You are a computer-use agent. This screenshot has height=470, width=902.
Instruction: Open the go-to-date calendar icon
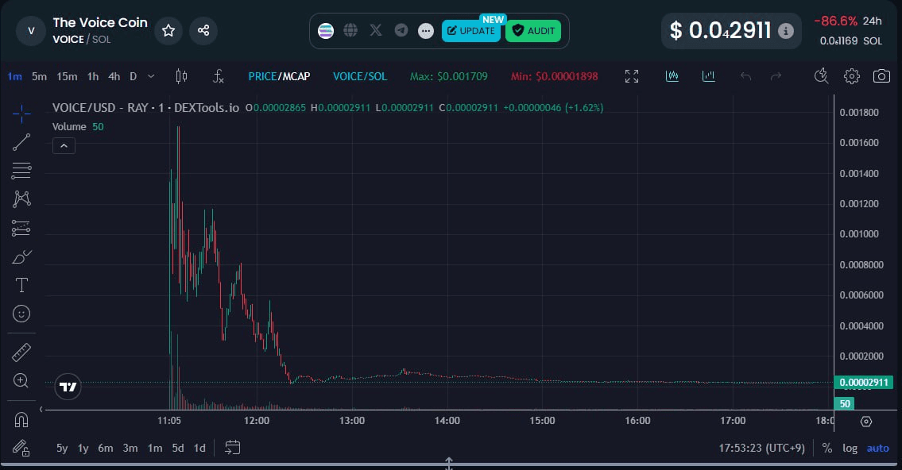point(232,448)
